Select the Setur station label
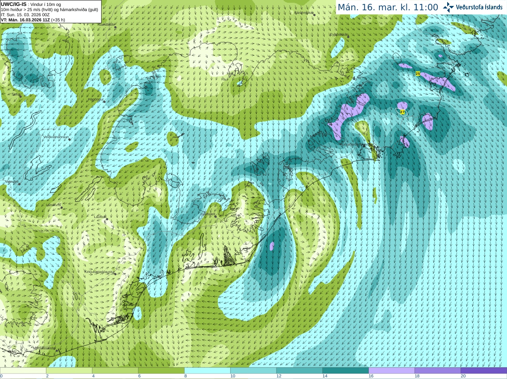Screen dimensions: 507x379 pos(15,95)
